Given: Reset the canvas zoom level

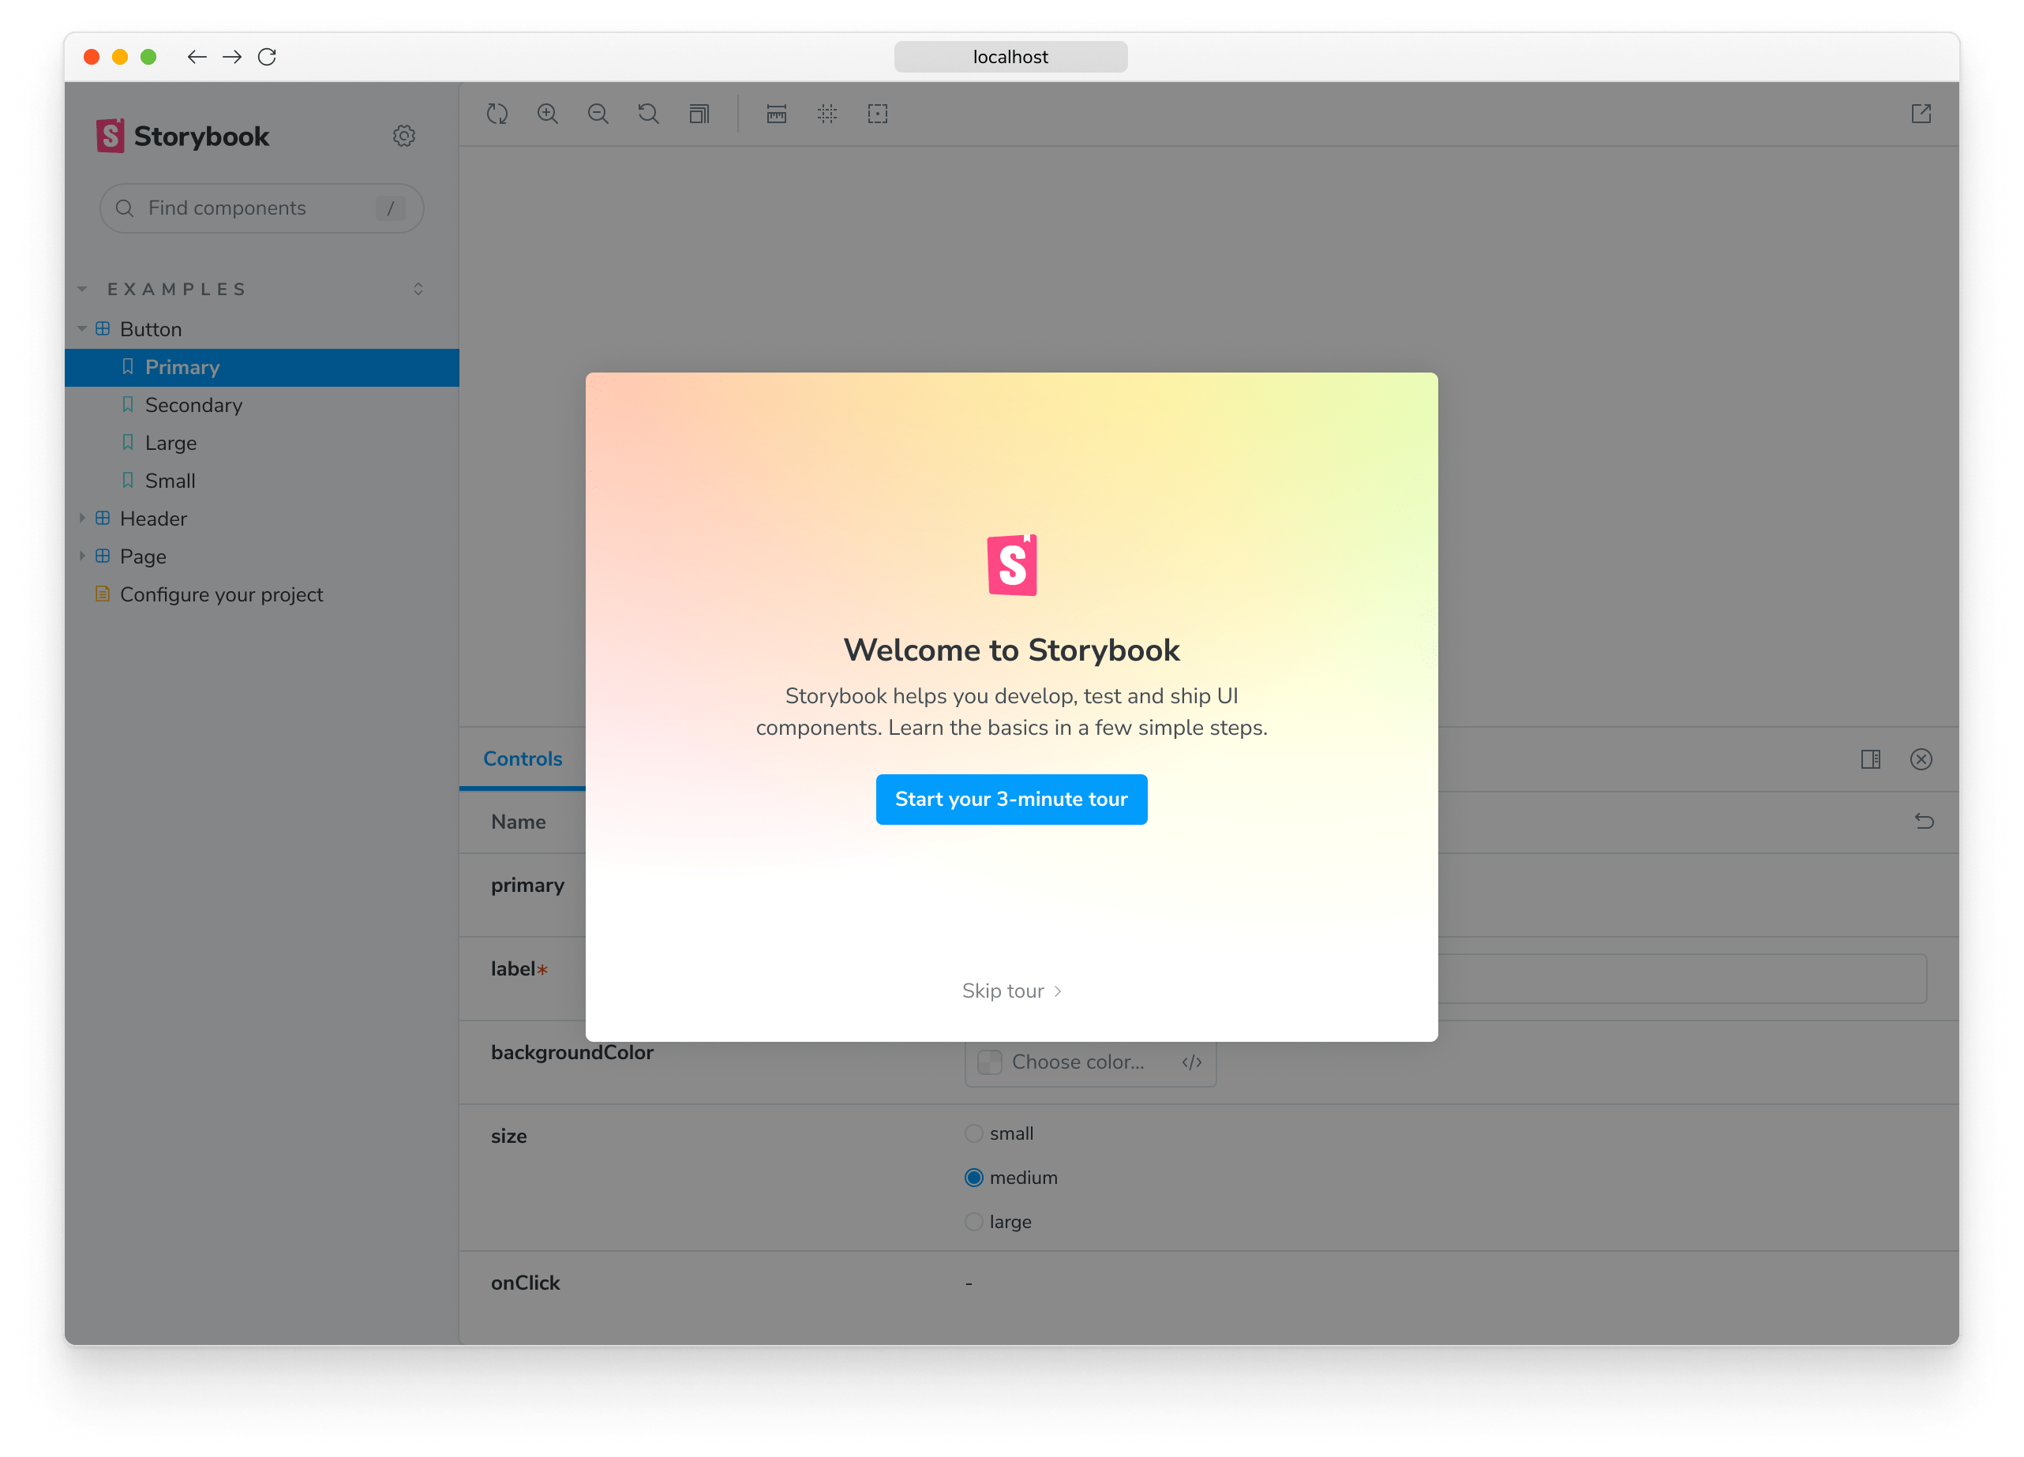Looking at the screenshot, I should tap(649, 114).
